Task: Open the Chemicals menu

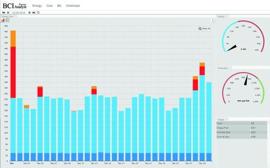Action: [x=73, y=6]
